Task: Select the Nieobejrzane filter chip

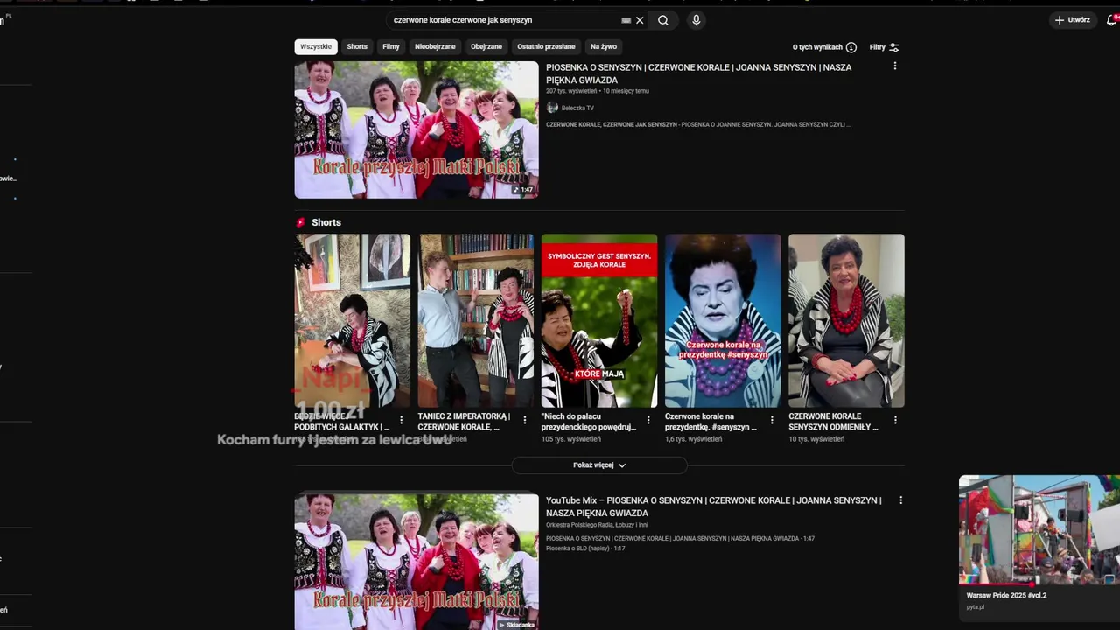Action: pos(435,47)
